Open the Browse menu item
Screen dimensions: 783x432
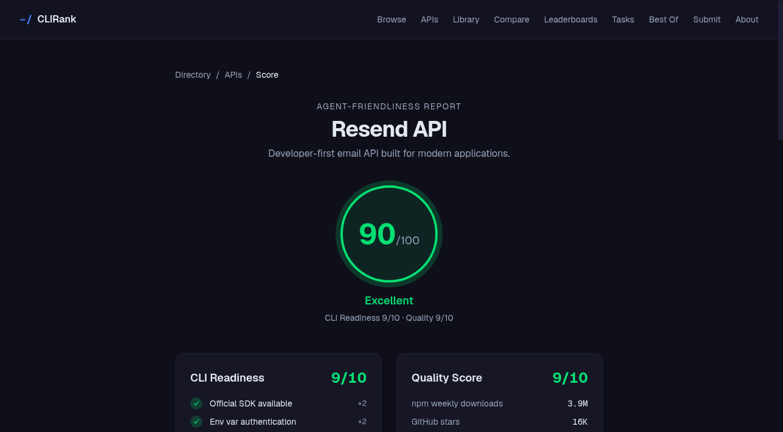tap(392, 19)
